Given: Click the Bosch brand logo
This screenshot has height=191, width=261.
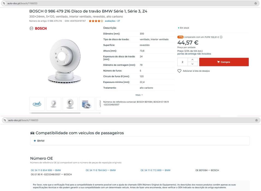Looking at the screenshot, I should click(38, 28).
